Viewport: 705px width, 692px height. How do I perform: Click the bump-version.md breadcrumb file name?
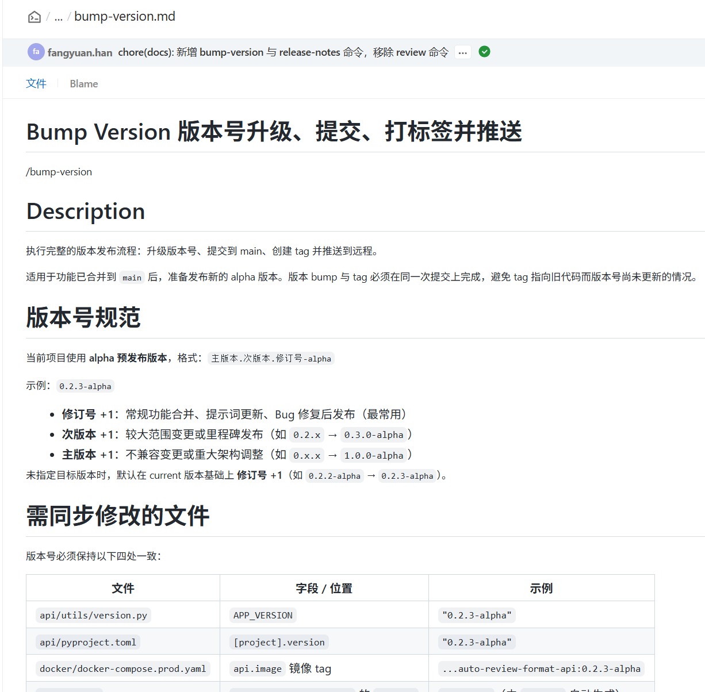[x=125, y=16]
